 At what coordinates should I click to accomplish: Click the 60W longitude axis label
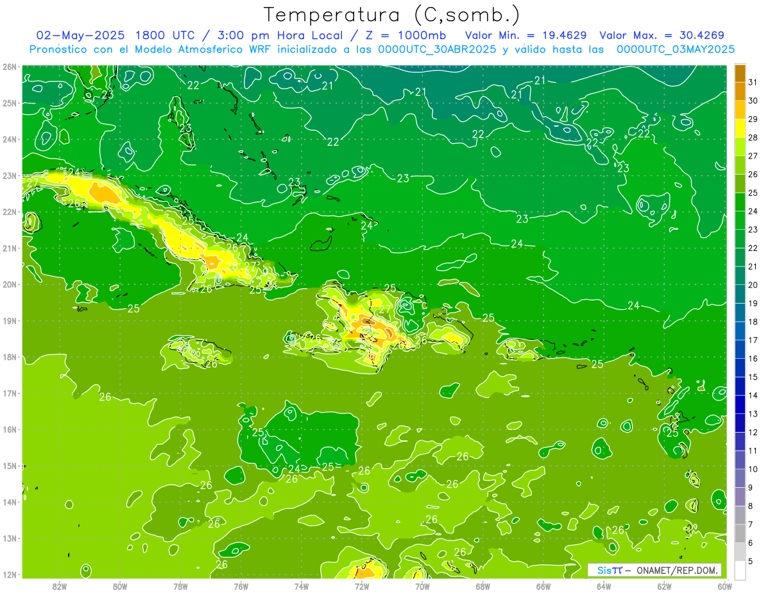click(724, 586)
